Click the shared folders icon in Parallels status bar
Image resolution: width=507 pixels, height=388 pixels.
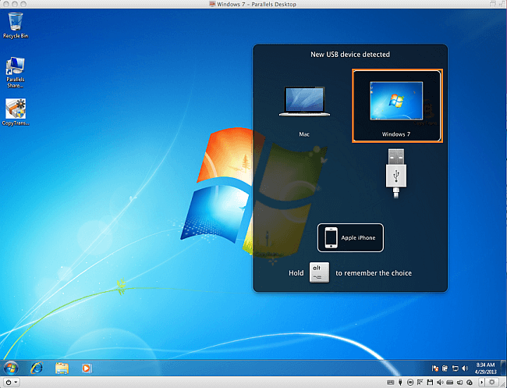(x=459, y=383)
